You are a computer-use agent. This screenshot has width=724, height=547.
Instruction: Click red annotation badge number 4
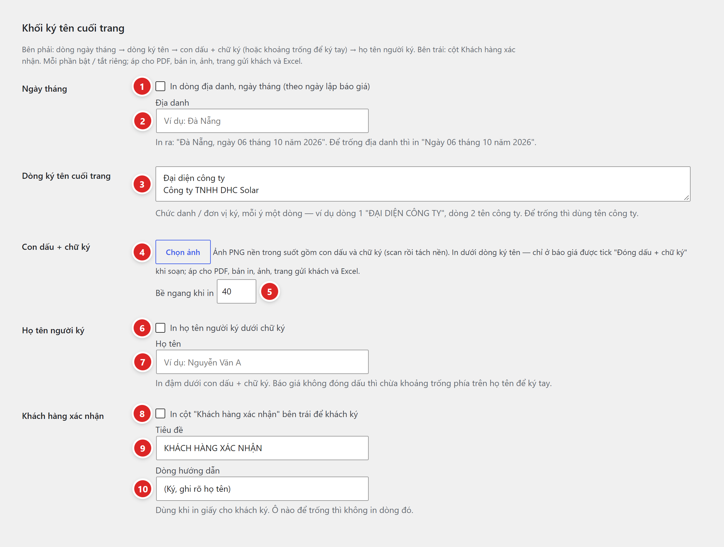pyautogui.click(x=142, y=252)
